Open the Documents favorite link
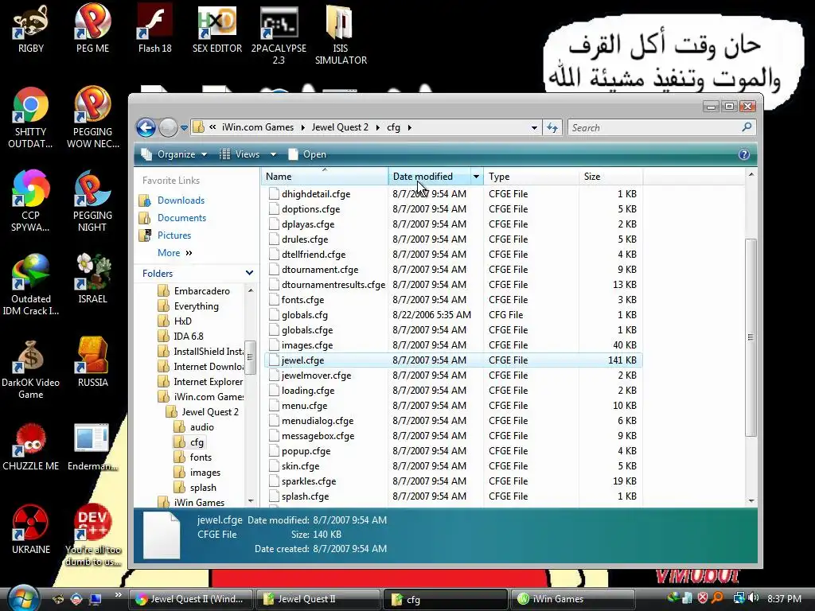The image size is (815, 611). (x=181, y=218)
